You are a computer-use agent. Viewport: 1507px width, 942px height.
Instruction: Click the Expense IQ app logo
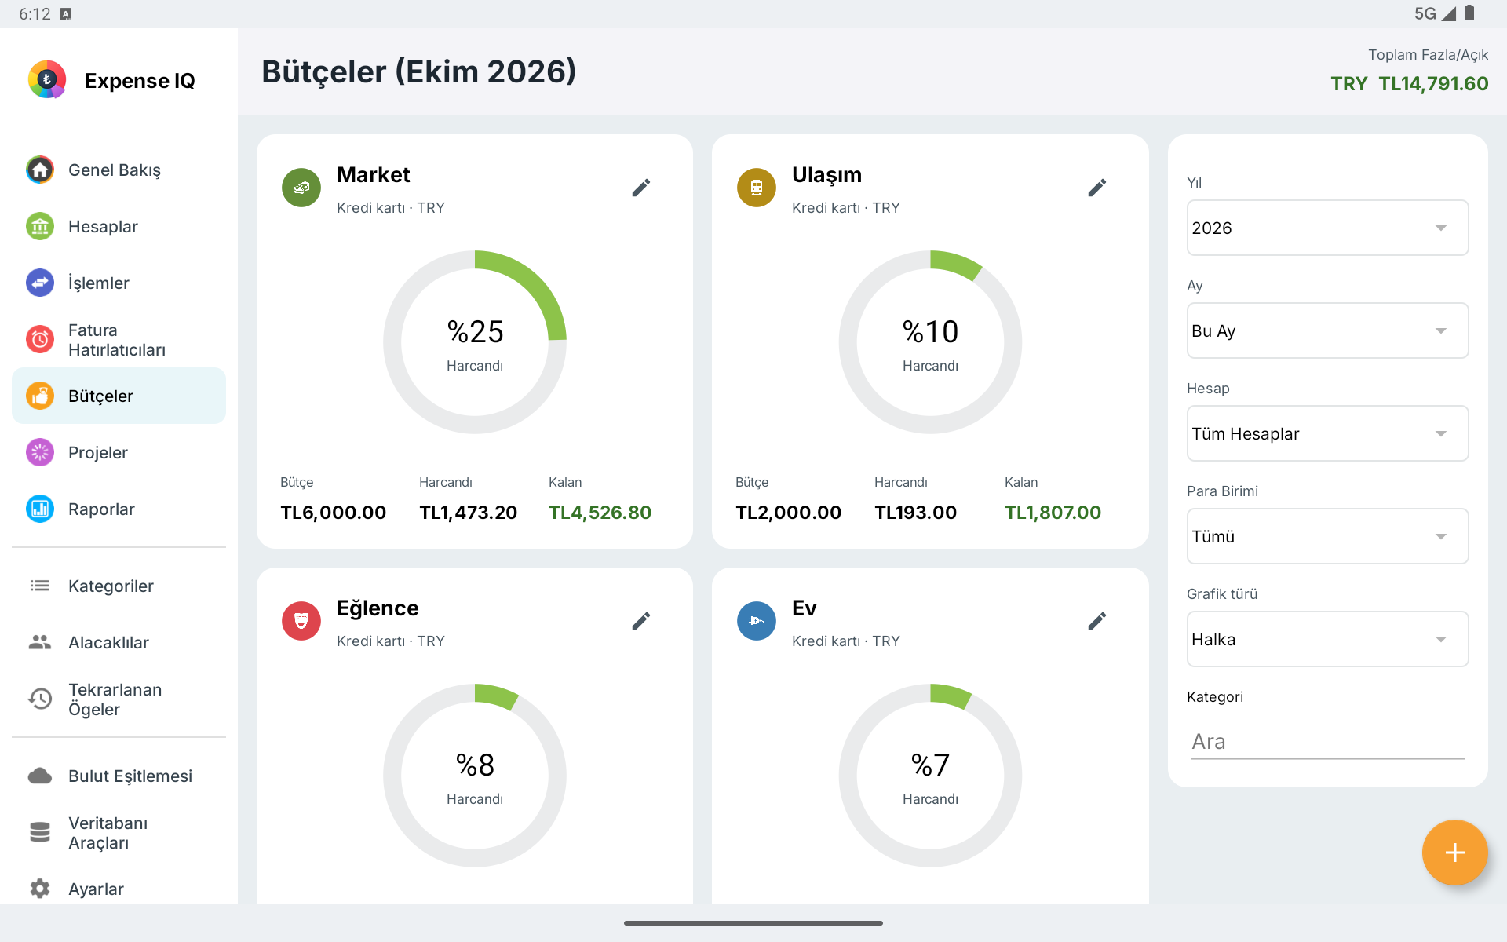(47, 79)
